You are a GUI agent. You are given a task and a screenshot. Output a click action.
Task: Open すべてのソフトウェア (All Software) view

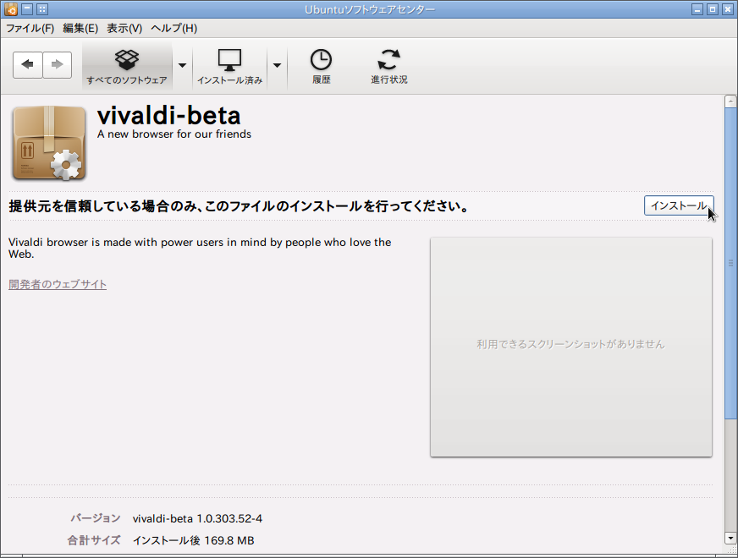(127, 66)
